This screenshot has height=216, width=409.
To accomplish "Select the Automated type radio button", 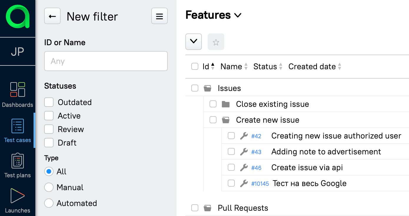I will point(49,203).
